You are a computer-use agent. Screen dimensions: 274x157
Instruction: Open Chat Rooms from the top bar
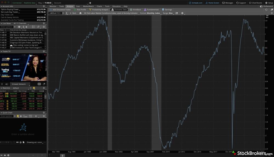(255, 3)
